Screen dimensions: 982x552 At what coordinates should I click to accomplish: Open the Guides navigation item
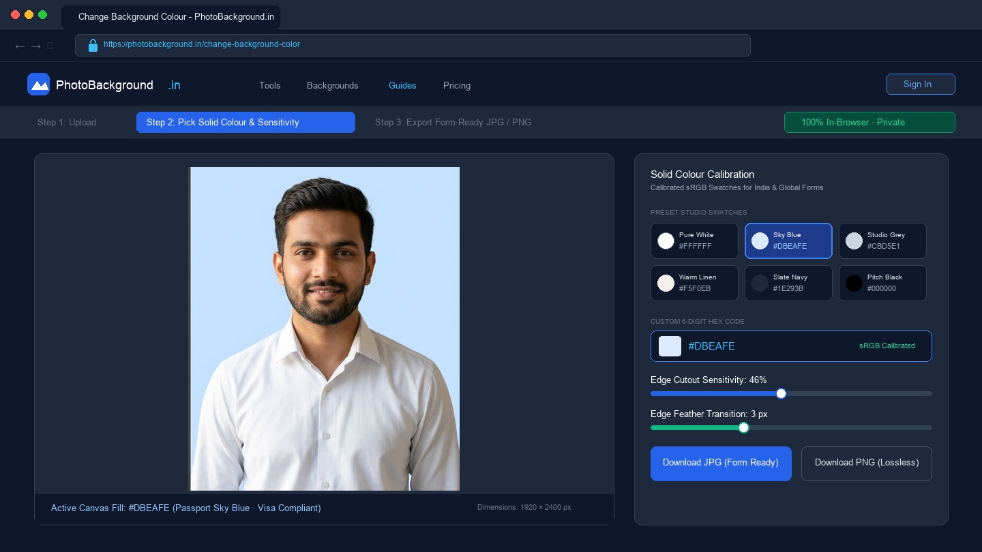(402, 85)
